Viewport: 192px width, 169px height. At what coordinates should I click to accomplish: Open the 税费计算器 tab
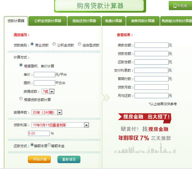[x=114, y=21]
